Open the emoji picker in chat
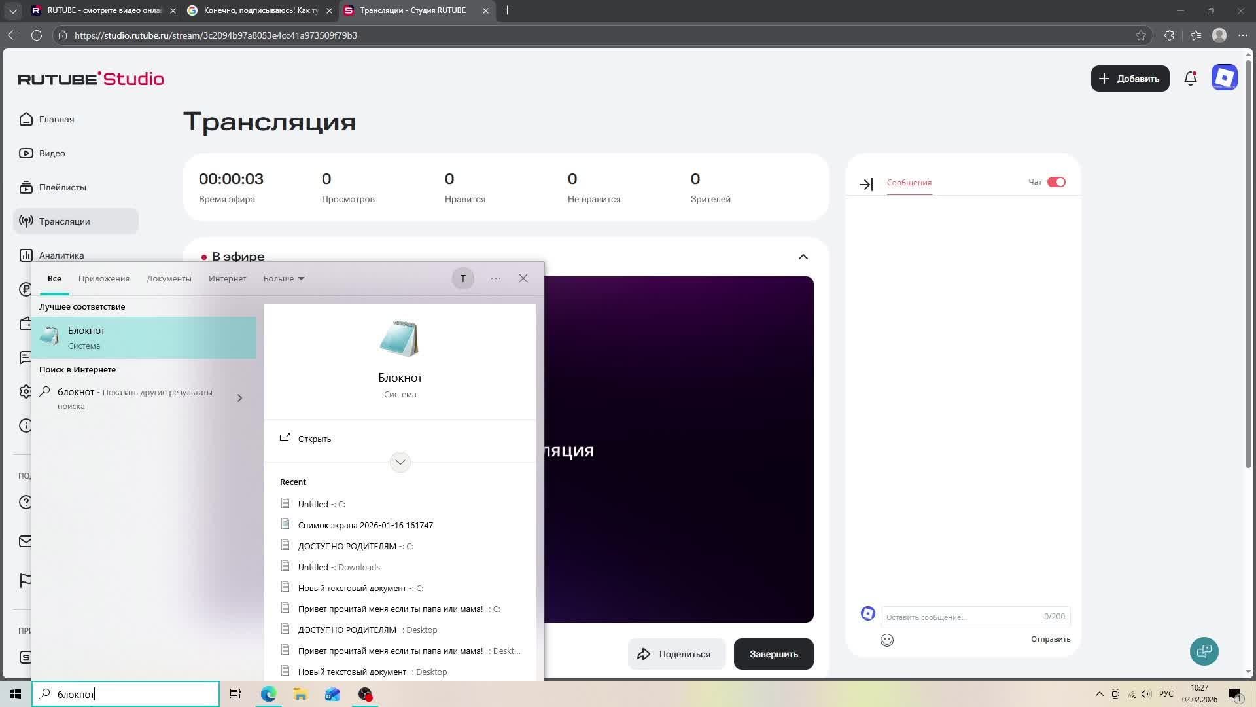The width and height of the screenshot is (1256, 707). 886,640
